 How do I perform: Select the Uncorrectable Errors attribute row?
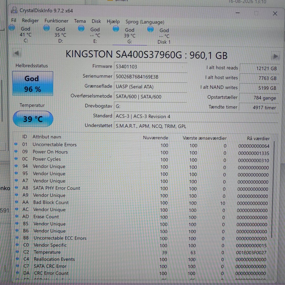click(143, 145)
